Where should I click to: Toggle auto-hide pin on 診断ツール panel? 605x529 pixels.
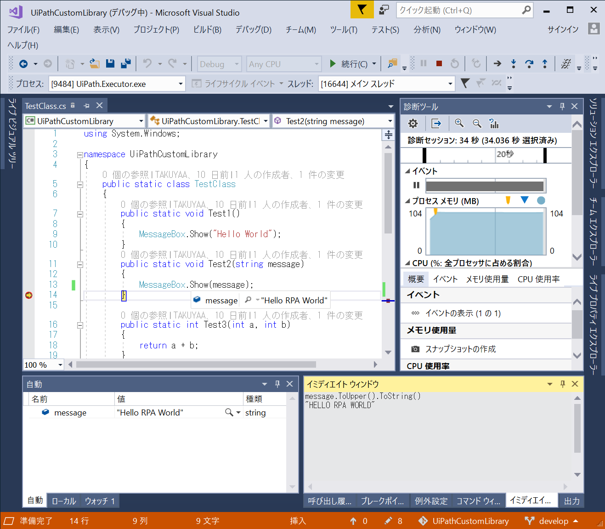(x=562, y=106)
